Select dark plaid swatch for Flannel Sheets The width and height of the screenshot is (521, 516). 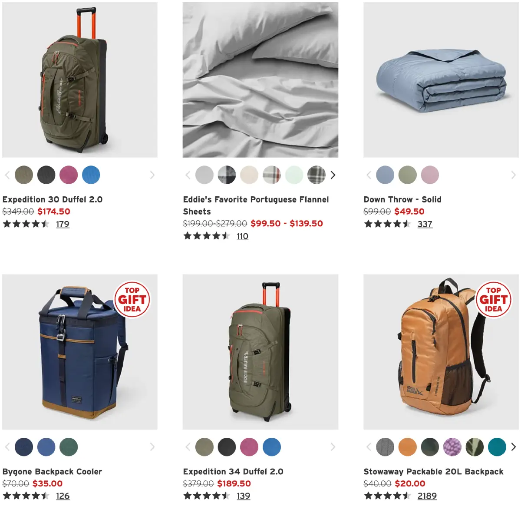coord(317,175)
